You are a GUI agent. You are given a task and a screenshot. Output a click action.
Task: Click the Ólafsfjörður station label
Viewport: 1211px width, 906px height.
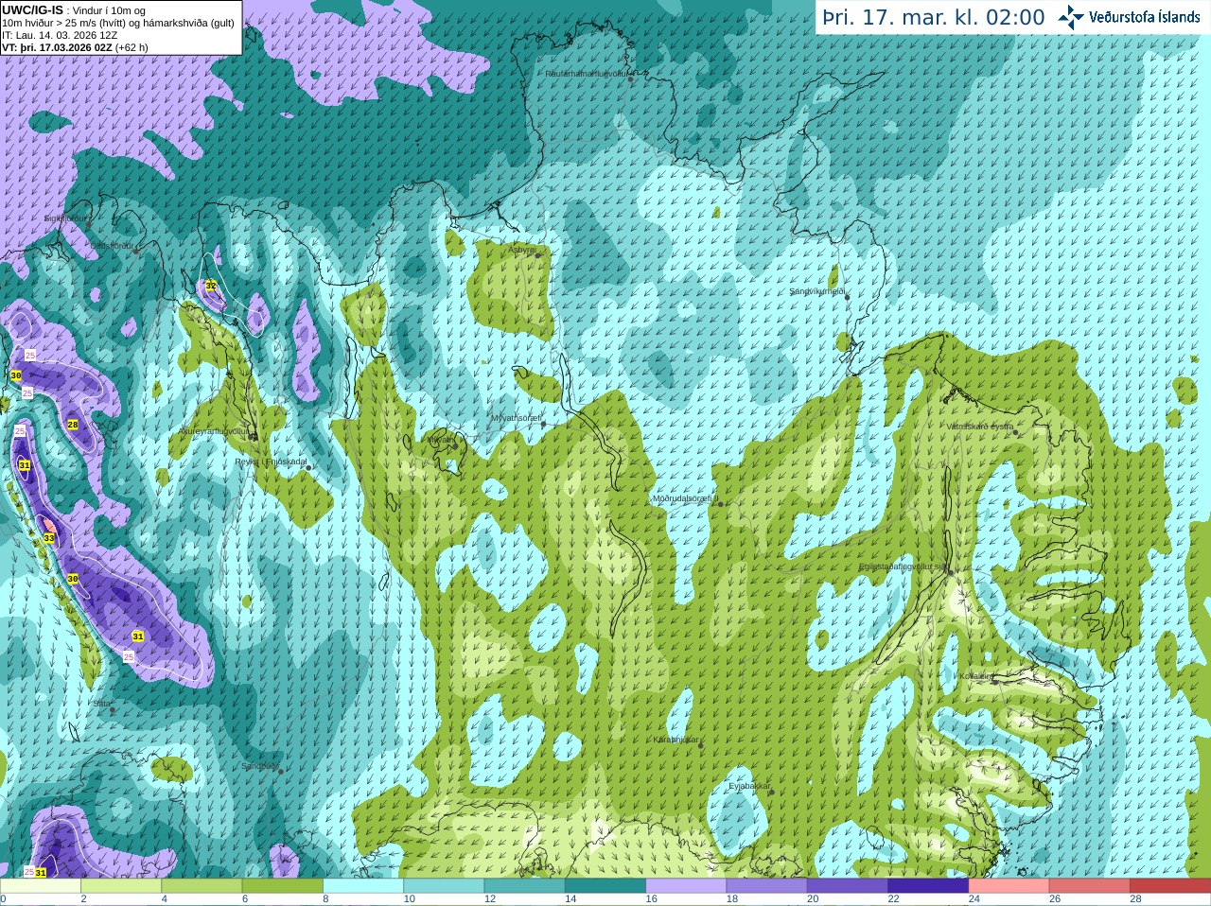pyautogui.click(x=112, y=246)
